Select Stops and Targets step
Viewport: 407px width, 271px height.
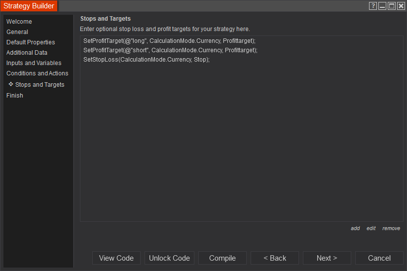39,85
